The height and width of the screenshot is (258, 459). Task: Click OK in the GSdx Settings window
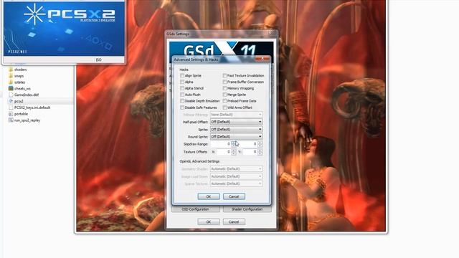tap(209, 222)
